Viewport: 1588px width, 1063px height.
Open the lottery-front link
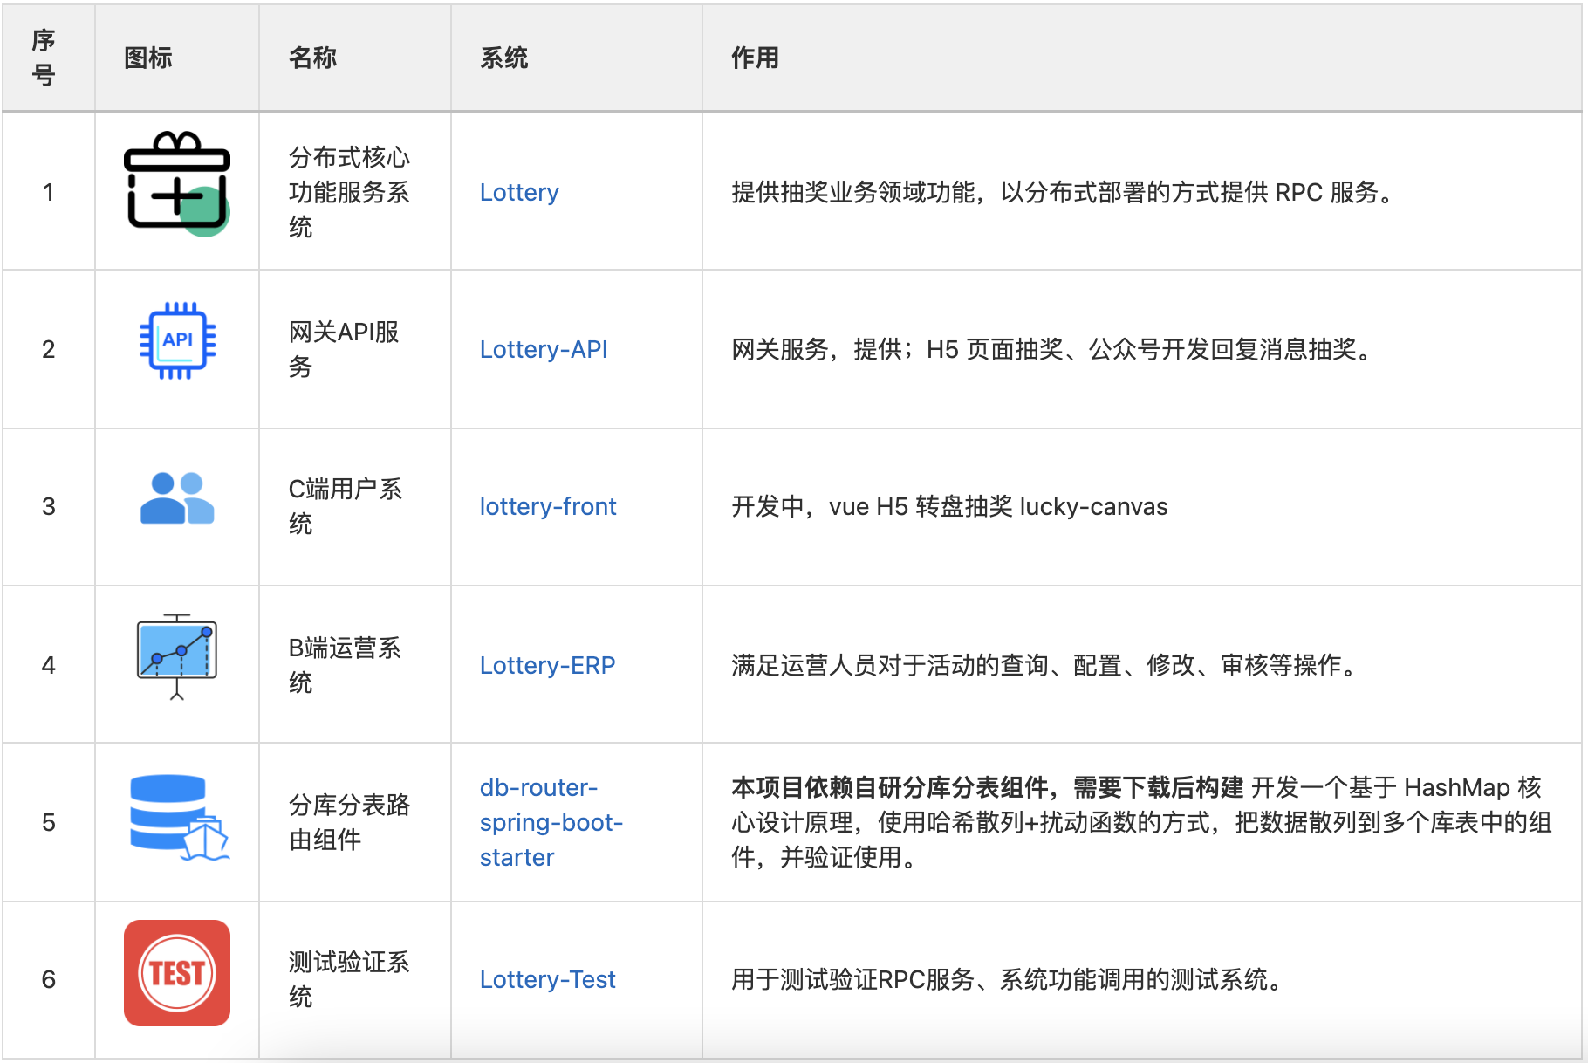tap(548, 506)
